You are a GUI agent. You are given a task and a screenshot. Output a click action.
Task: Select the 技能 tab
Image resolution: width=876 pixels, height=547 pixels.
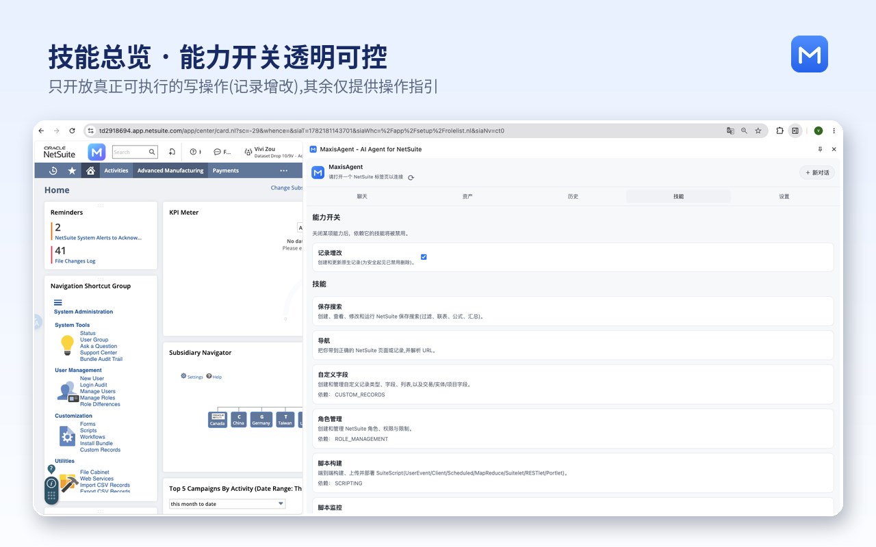click(678, 196)
